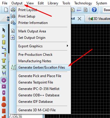The height and width of the screenshot is (118, 110).
Task: Open the Edit menu
Action: tap(41, 3)
